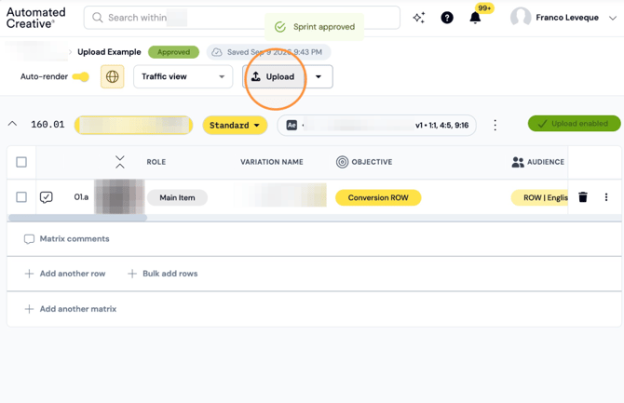Click the horizontal table scrollbar
The height and width of the screenshot is (403, 624).
[x=77, y=218]
